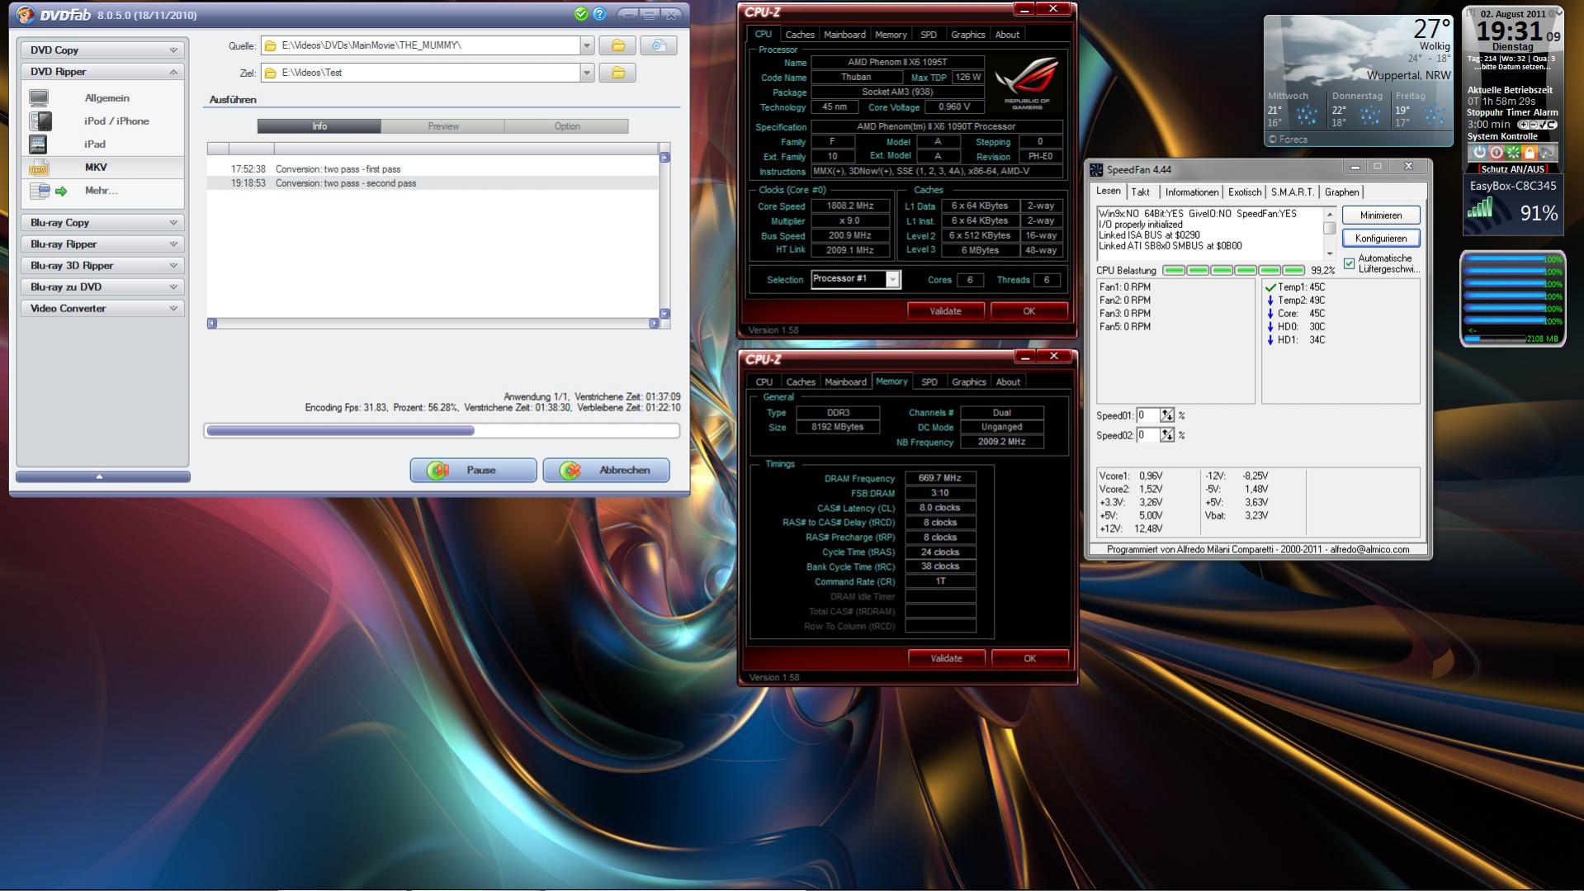Expand the Blu-ray zu DVD section
The image size is (1584, 891).
102,287
